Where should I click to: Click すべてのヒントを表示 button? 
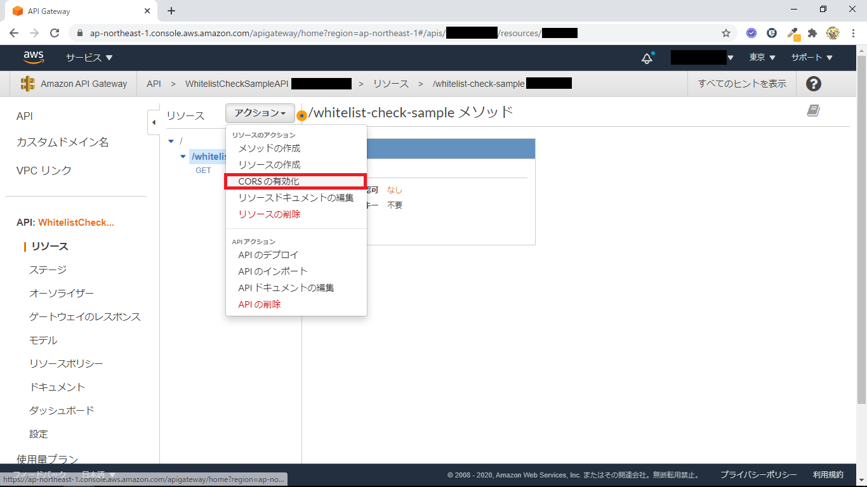(741, 84)
